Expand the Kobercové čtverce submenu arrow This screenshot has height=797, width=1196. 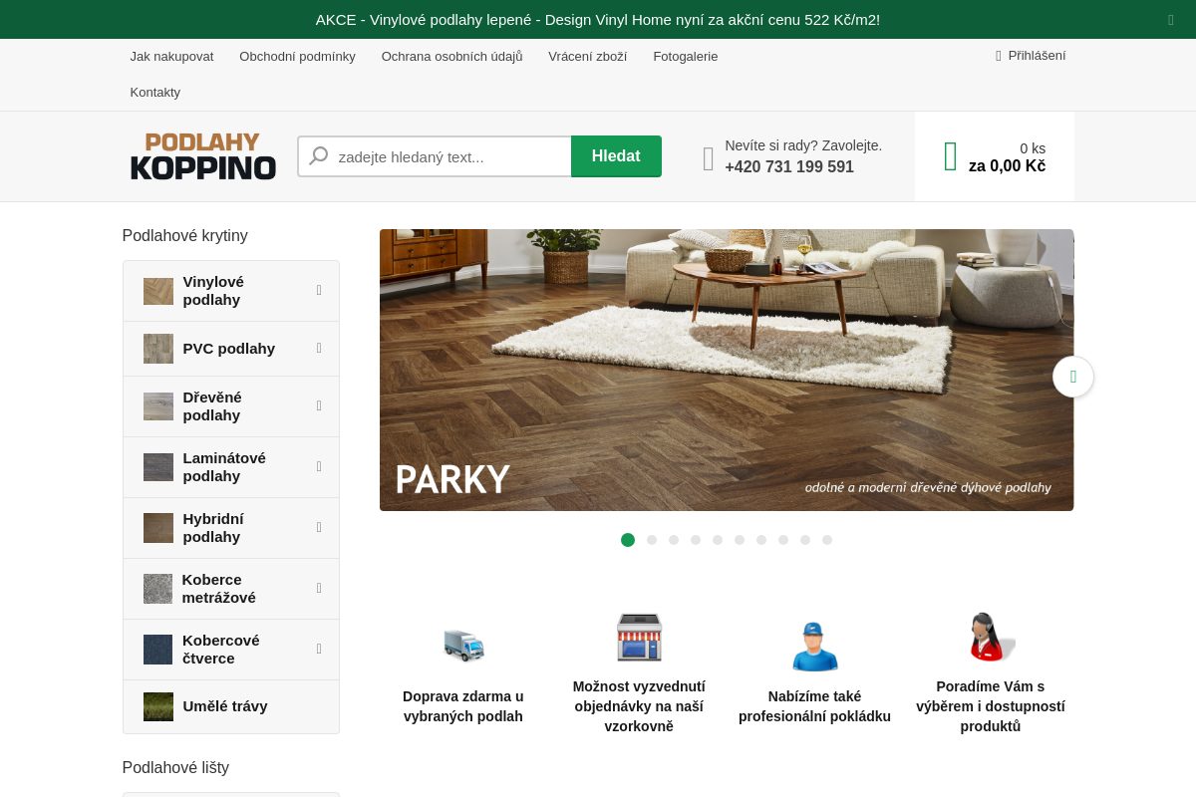319,649
